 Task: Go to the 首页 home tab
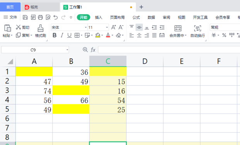pos(10,7)
